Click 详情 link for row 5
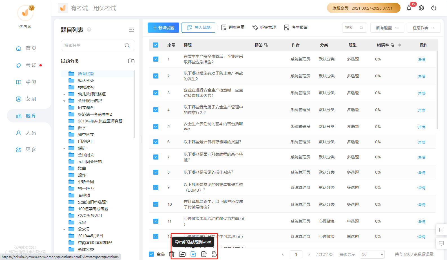Image resolution: width=447 pixels, height=260 pixels. click(x=421, y=127)
